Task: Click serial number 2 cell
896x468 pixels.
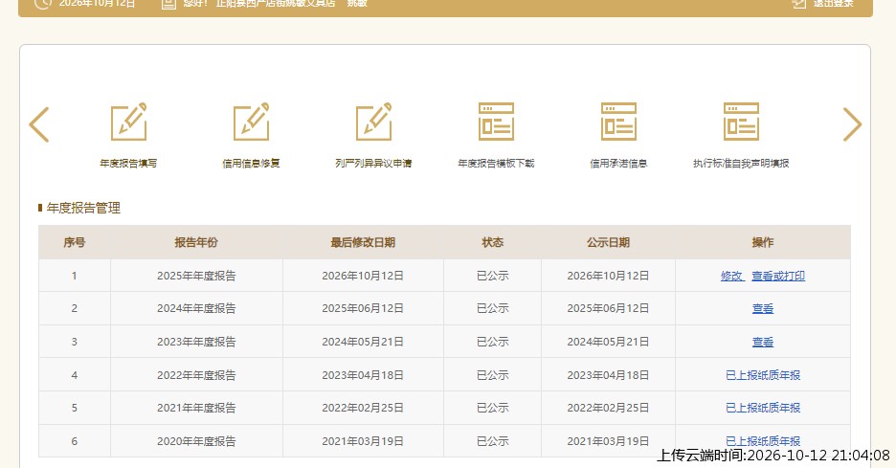Action: (75, 308)
